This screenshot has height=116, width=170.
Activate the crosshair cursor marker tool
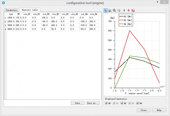tap(128, 10)
